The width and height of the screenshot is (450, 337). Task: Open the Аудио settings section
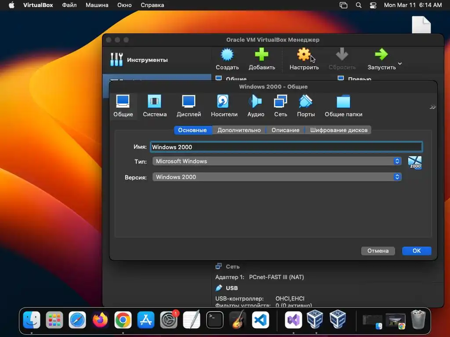255,106
